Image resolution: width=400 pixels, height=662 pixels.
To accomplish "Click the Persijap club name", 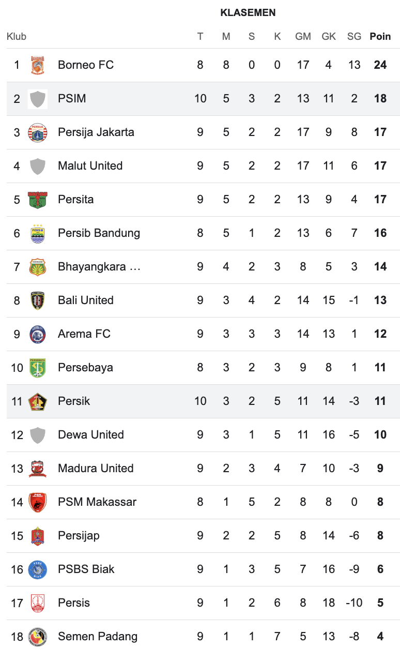I will click(79, 536).
